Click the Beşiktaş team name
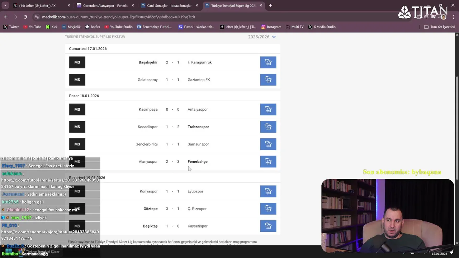The image size is (459, 258). (150, 226)
